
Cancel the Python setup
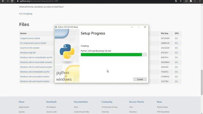pyautogui.click(x=140, y=79)
